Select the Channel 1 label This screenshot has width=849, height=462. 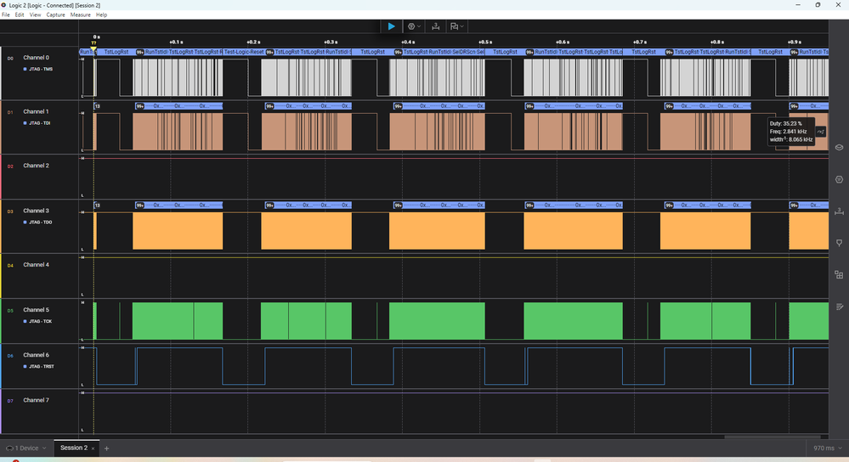[x=36, y=111]
